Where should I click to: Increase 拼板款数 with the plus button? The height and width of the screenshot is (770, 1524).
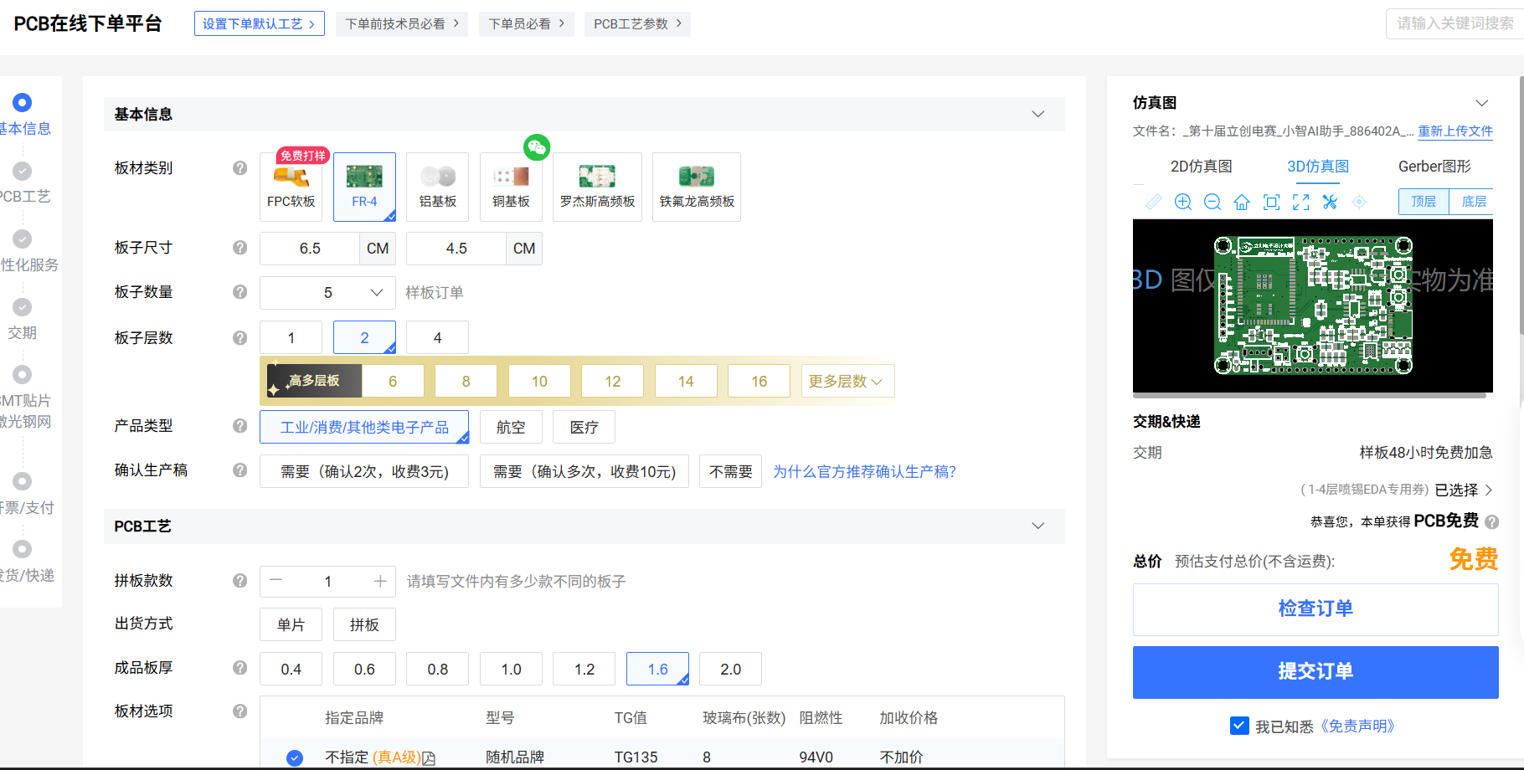point(380,581)
